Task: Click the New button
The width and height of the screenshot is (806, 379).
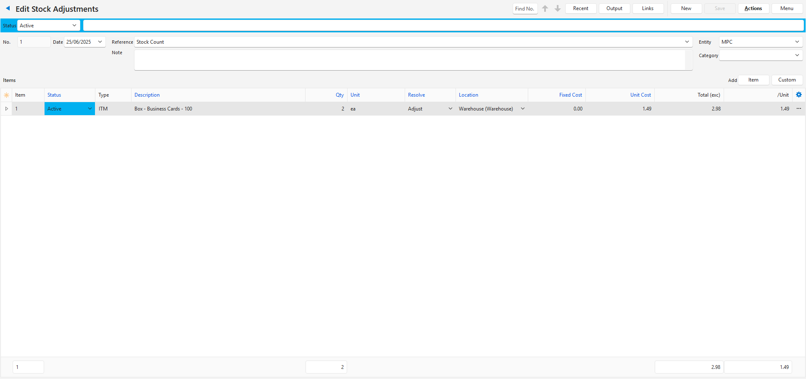Action: 686,8
